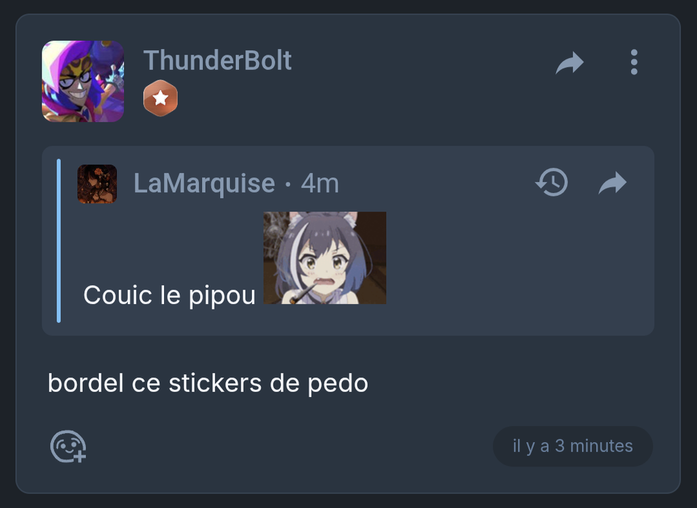Screen dimensions: 697x508
Task: Click the separator dot between LaMarquise and 4m
Action: pyautogui.click(x=288, y=184)
